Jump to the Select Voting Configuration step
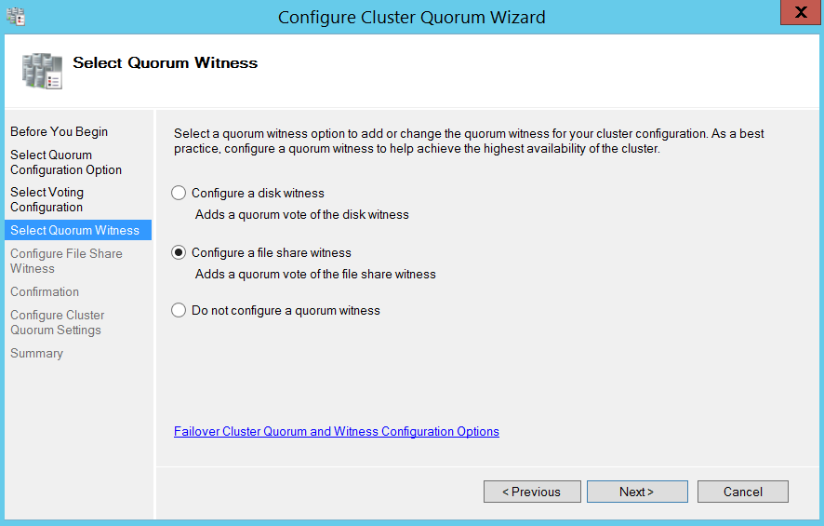The width and height of the screenshot is (824, 526). click(47, 200)
